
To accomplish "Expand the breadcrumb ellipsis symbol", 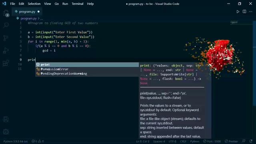I will [42, 19].
